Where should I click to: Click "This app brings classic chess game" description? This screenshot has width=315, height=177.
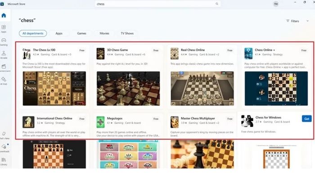(202, 64)
